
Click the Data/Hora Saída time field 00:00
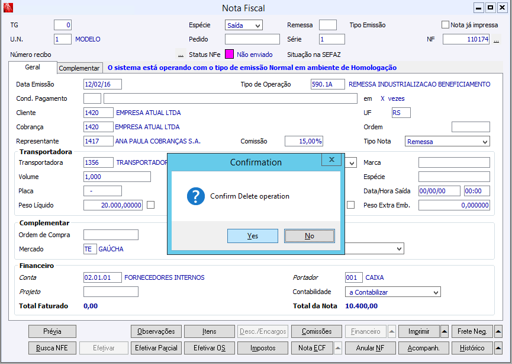[477, 191]
